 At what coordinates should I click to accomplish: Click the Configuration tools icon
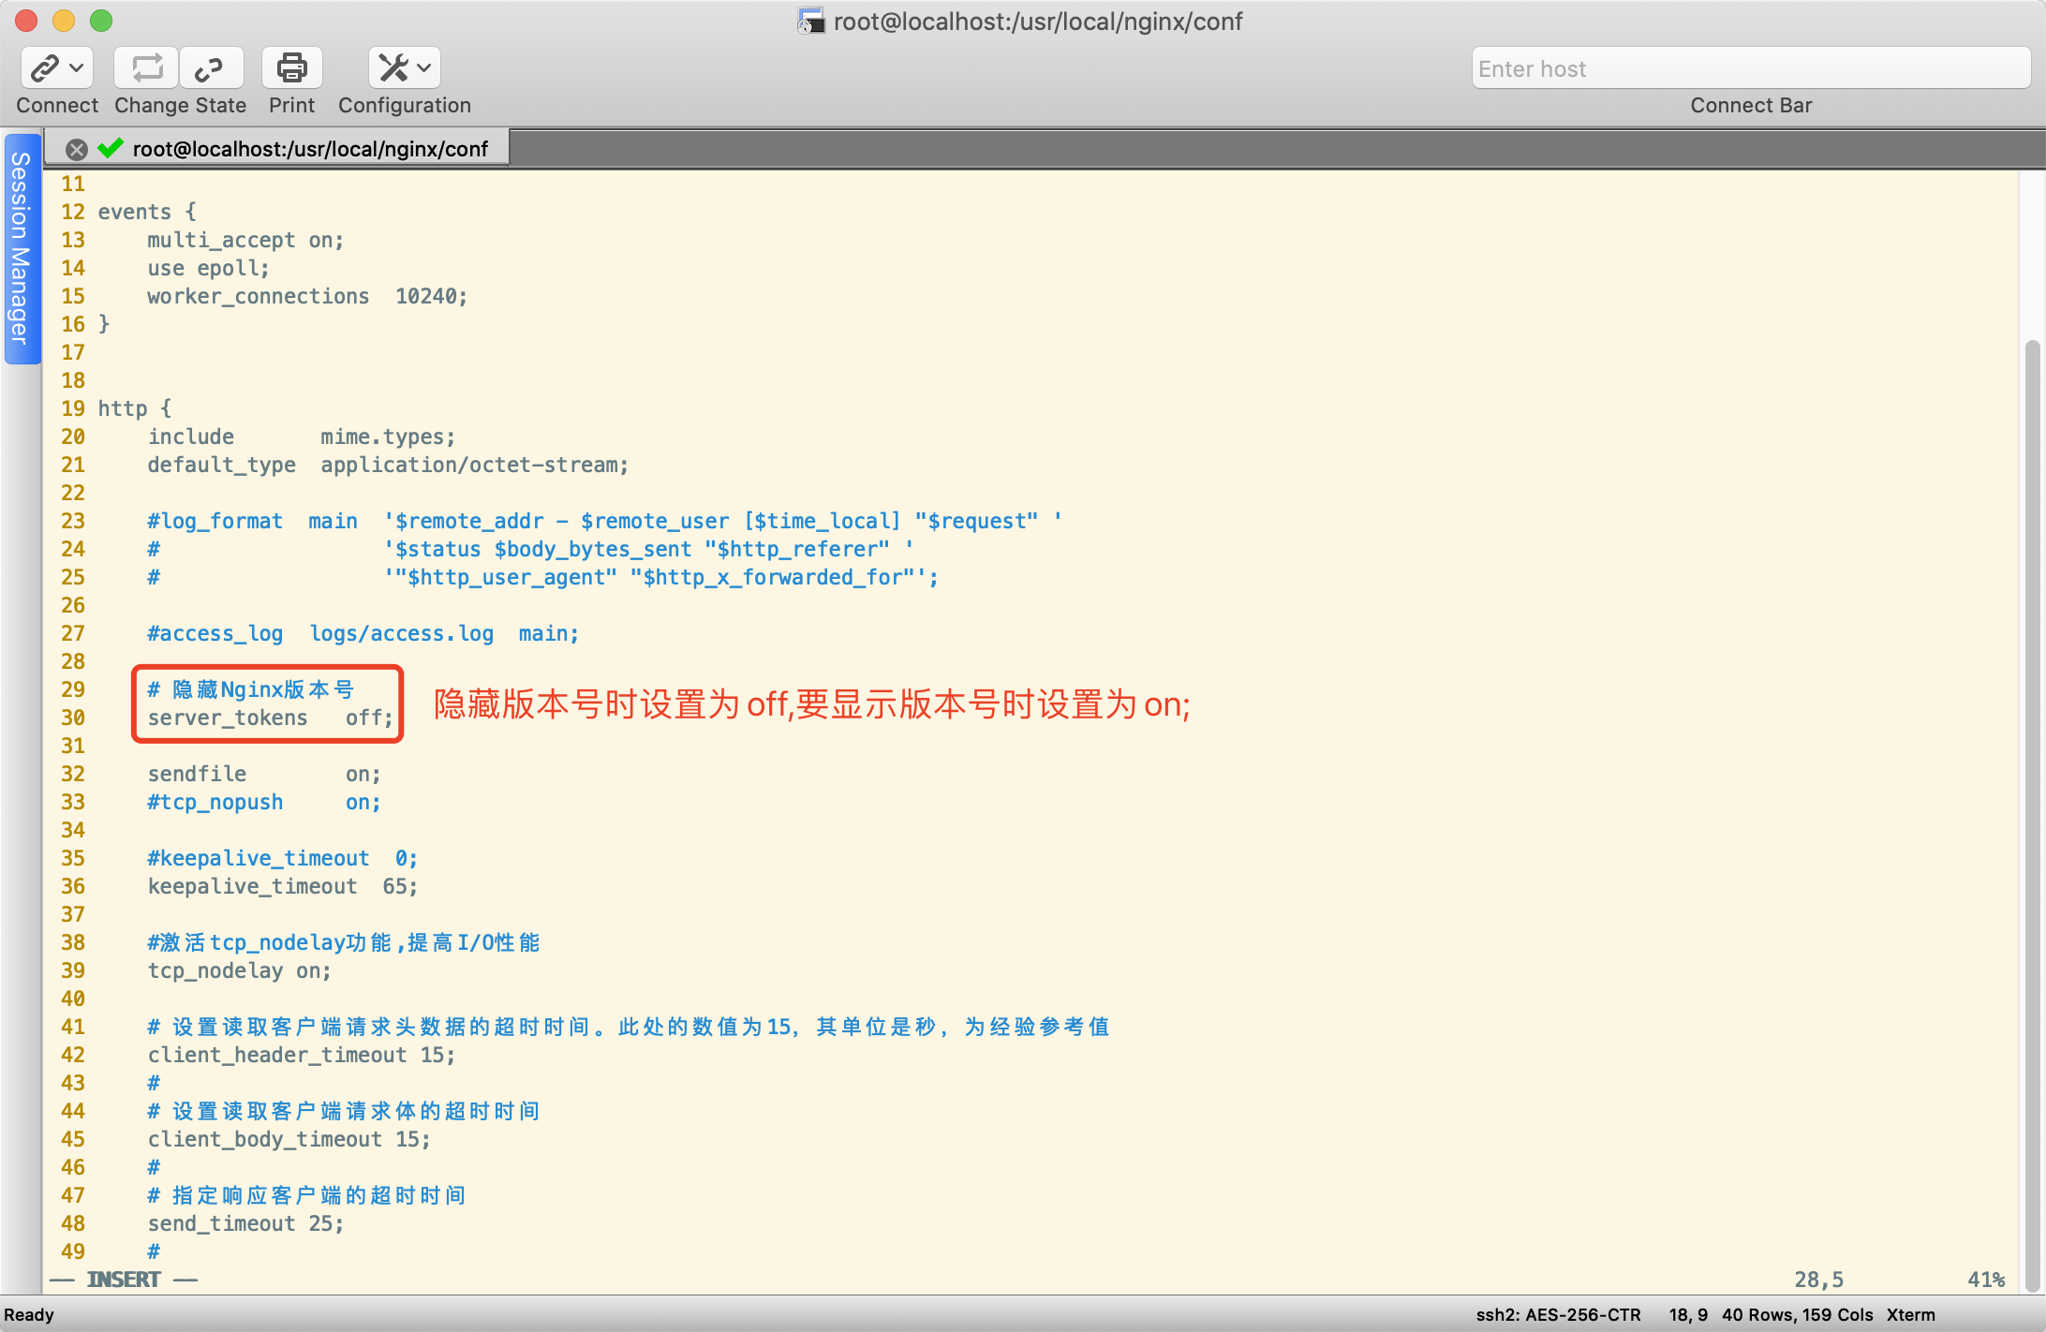pyautogui.click(x=393, y=67)
